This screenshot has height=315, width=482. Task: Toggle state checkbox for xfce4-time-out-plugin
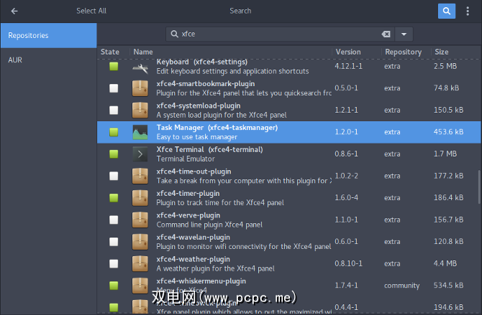pos(114,176)
